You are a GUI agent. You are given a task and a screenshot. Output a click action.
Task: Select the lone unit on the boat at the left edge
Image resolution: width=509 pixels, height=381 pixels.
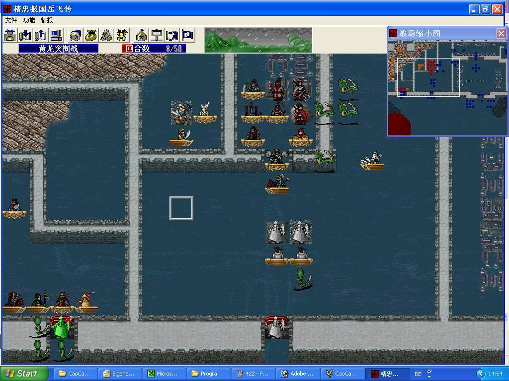14,207
